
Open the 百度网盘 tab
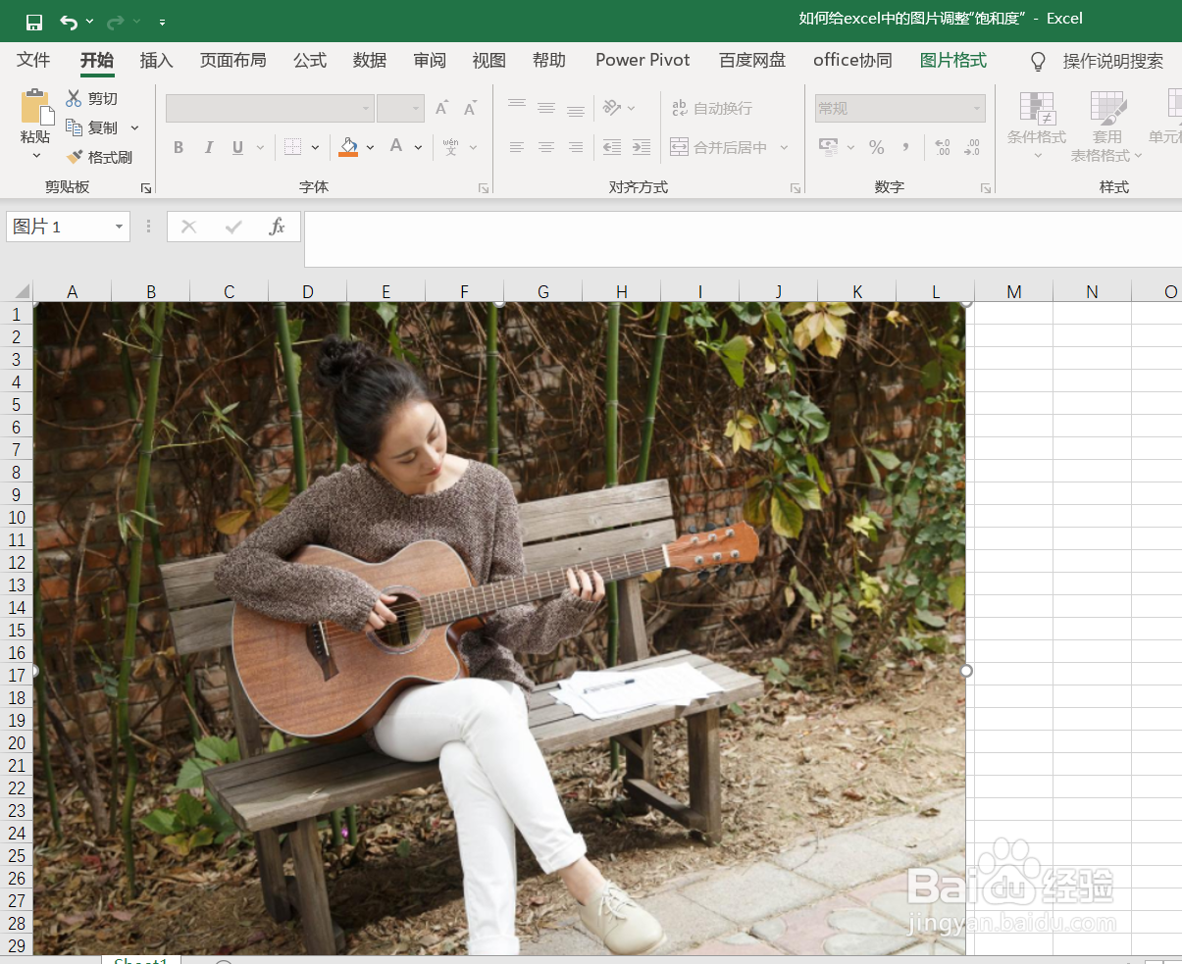point(752,60)
